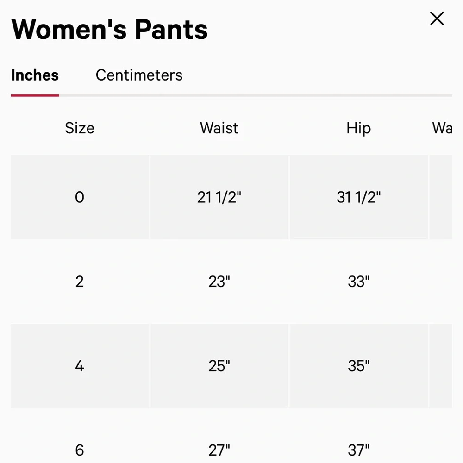The image size is (463, 463).
Task: Close the Women's Pants size chart
Action: click(x=437, y=19)
